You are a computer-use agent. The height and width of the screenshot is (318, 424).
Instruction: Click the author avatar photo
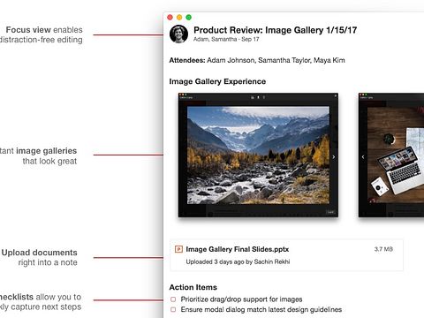pos(178,34)
